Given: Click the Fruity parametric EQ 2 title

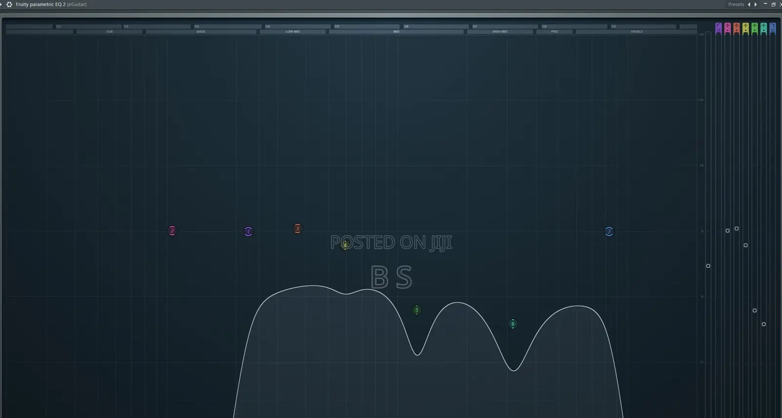Looking at the screenshot, I should click(x=41, y=4).
